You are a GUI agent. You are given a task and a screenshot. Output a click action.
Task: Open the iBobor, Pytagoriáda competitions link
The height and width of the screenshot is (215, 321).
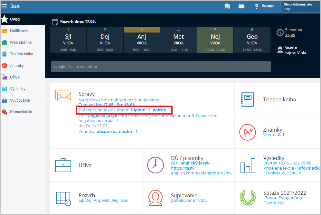(x=283, y=200)
